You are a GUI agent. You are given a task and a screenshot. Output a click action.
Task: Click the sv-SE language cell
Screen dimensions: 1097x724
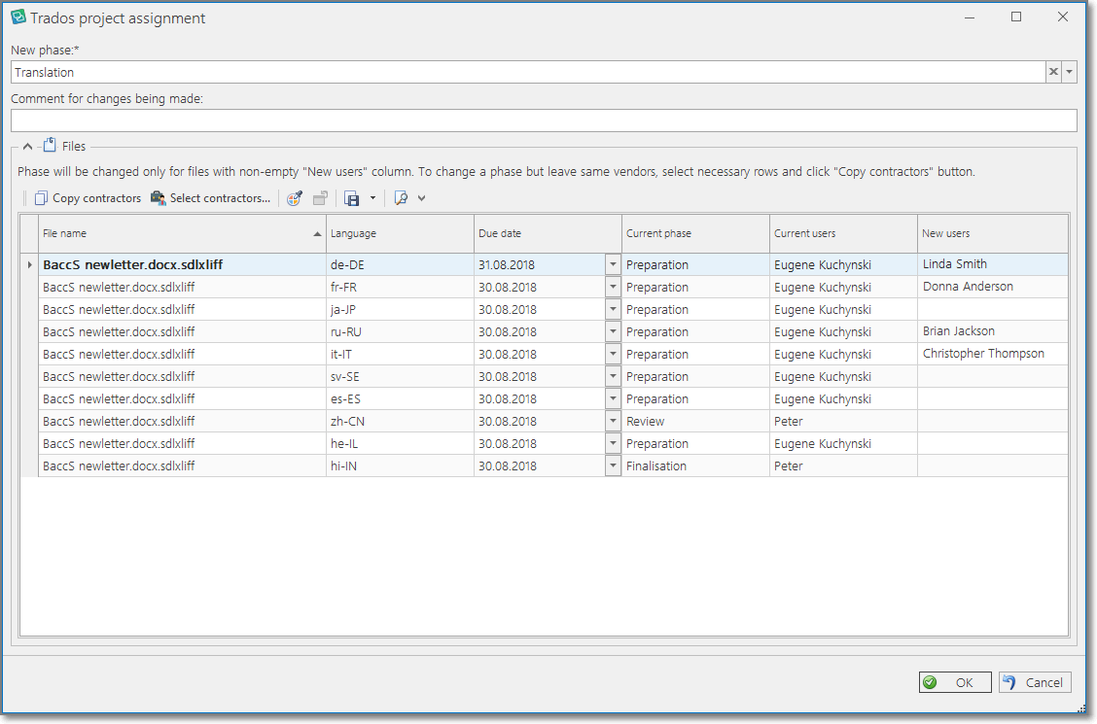400,377
